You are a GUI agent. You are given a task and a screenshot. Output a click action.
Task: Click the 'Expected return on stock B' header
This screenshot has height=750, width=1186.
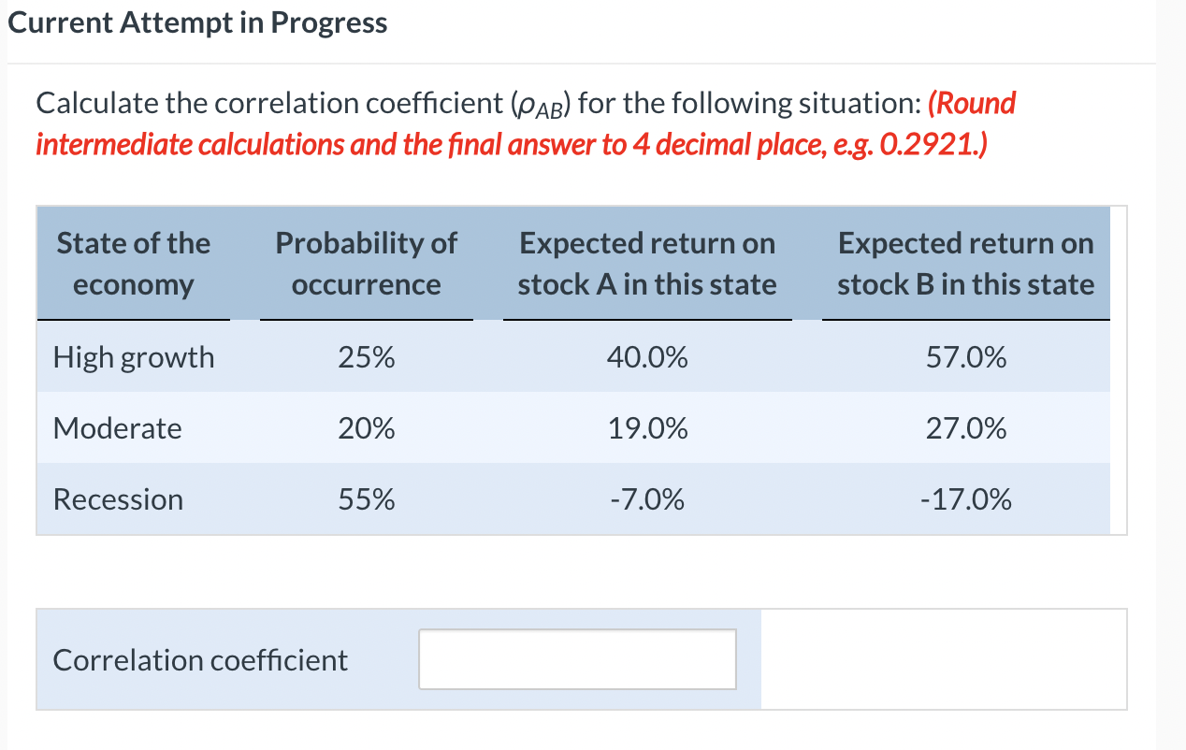(x=965, y=263)
